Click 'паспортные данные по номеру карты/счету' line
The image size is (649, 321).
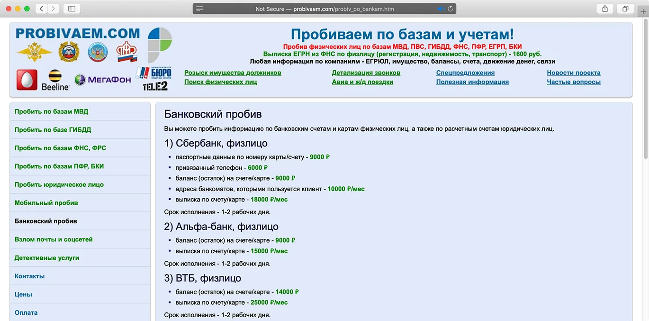click(x=252, y=156)
